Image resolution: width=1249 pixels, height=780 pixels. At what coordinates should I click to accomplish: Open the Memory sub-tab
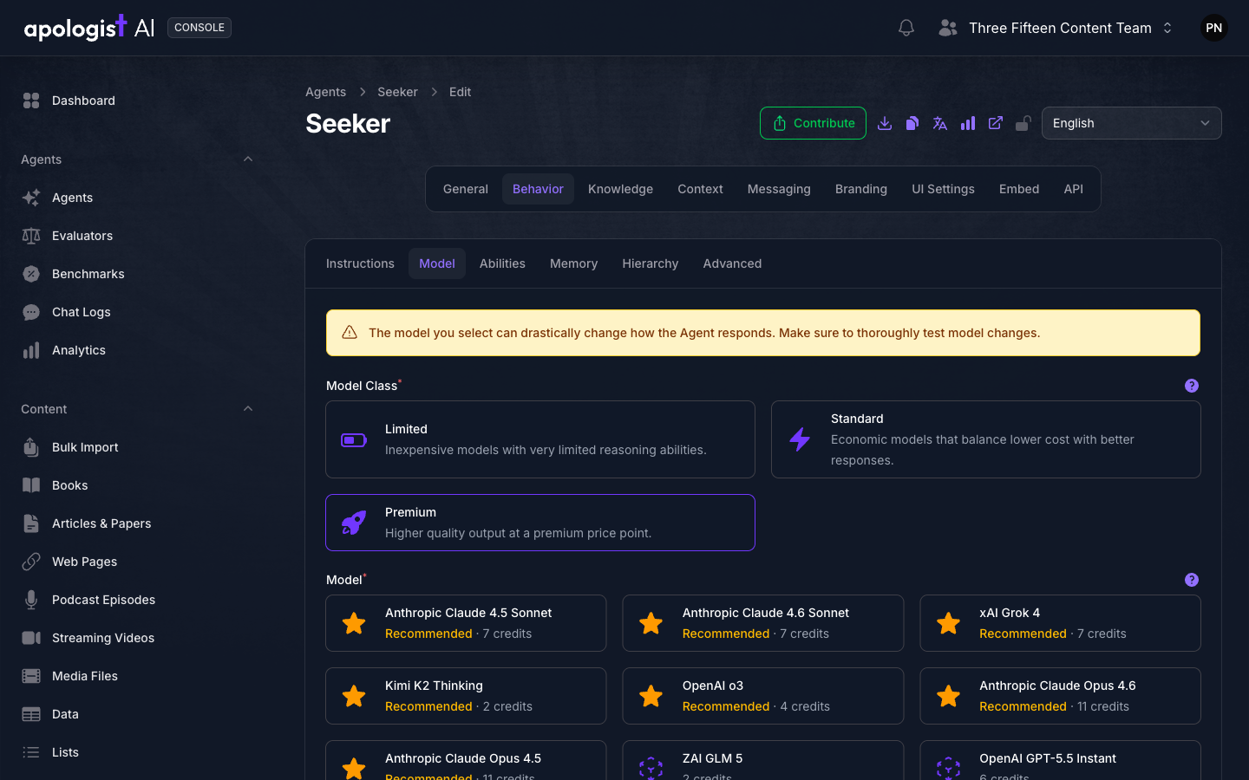(x=573, y=263)
